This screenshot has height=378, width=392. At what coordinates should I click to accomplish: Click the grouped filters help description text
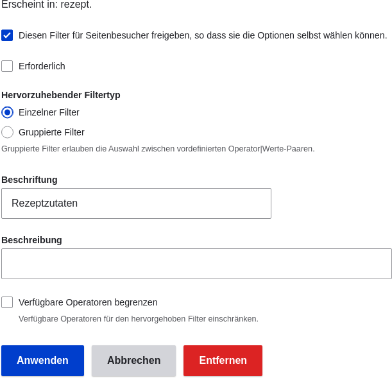click(x=158, y=149)
